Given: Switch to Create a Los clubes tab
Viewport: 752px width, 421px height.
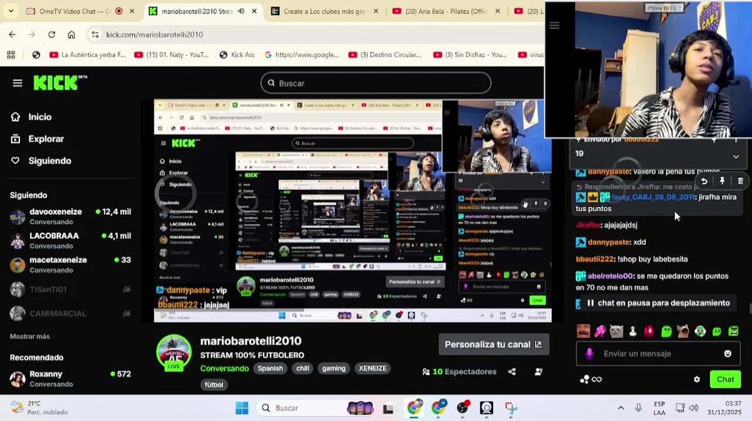Looking at the screenshot, I should point(326,11).
